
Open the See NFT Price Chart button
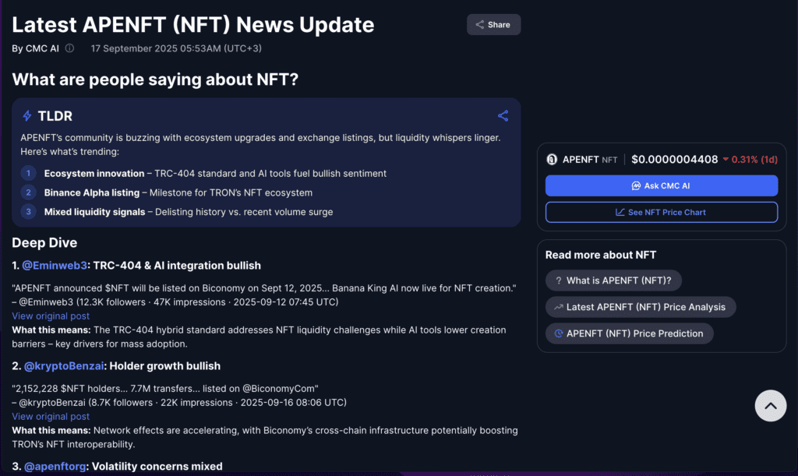point(662,212)
